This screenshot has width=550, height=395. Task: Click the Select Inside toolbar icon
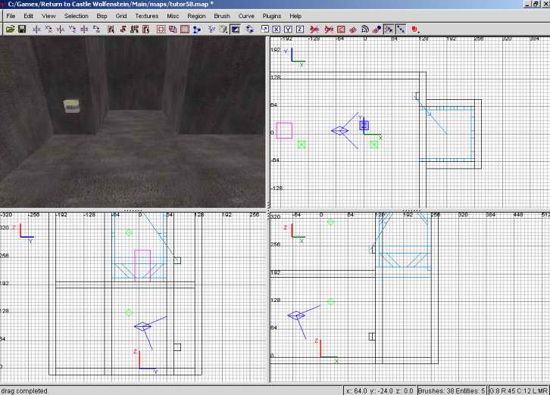point(146,30)
